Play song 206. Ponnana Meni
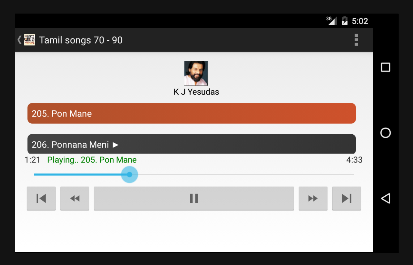Viewport: 413px width, 265px height. point(192,144)
